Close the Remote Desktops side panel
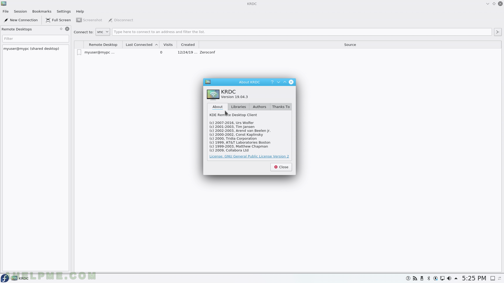The image size is (504, 283). coord(67,29)
